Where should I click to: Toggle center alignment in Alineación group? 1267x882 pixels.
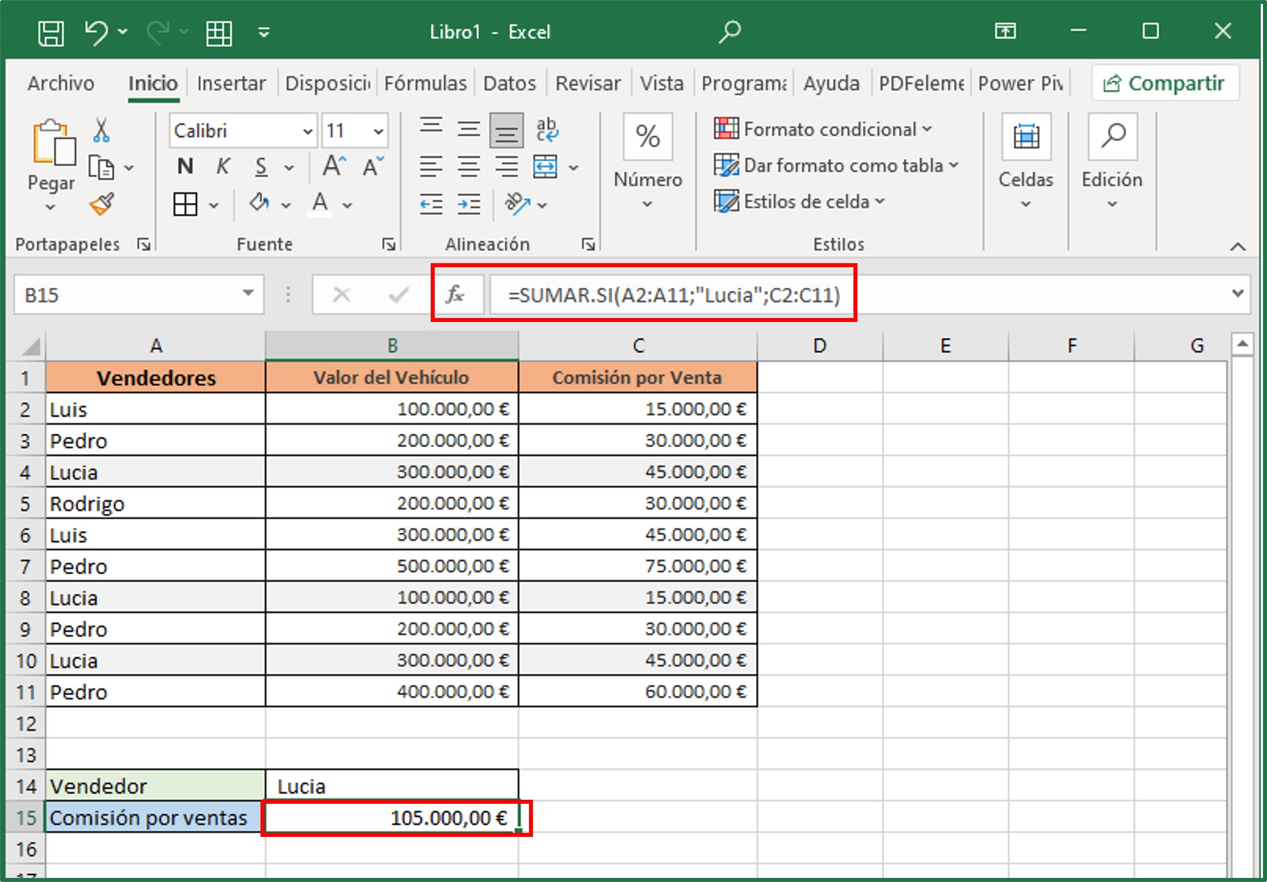(468, 166)
